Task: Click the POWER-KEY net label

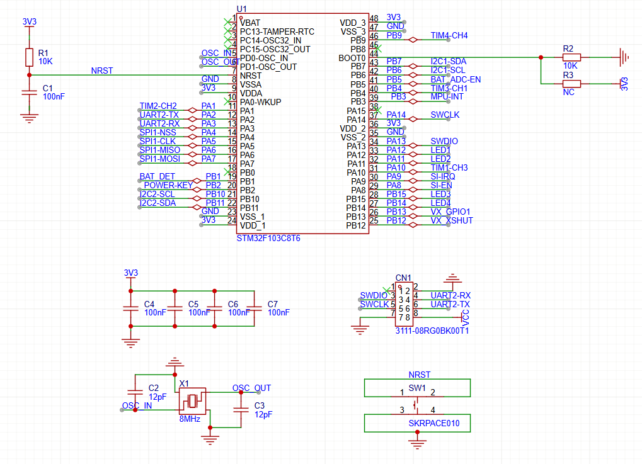Action: coord(168,185)
